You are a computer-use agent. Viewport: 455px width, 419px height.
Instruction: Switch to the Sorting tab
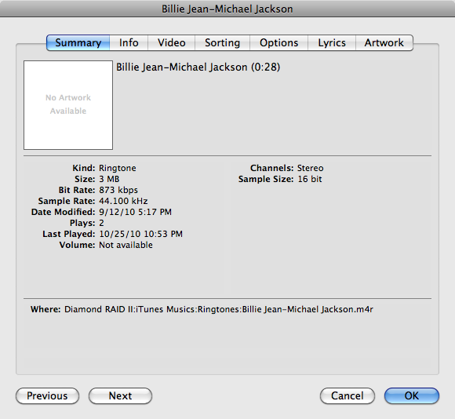click(222, 42)
